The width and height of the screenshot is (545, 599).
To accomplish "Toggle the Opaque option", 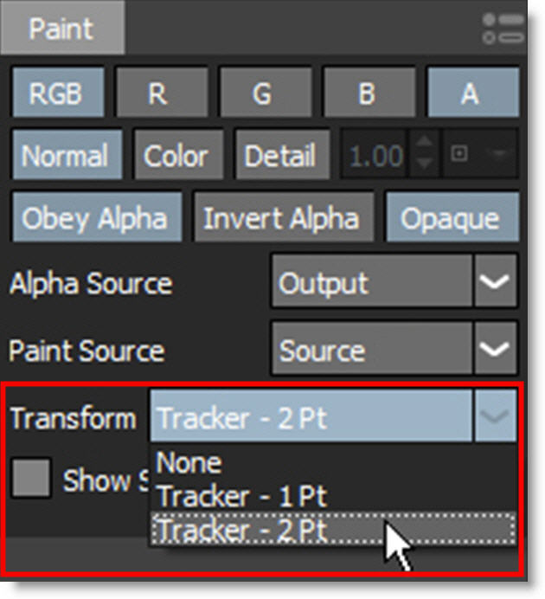I will [450, 218].
